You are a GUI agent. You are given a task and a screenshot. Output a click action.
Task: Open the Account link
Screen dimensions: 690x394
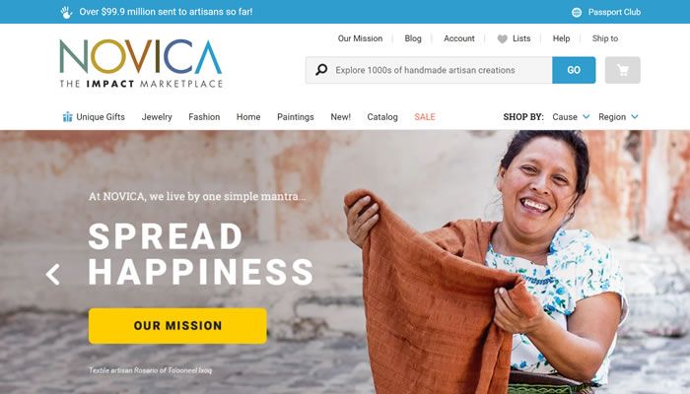click(x=459, y=38)
